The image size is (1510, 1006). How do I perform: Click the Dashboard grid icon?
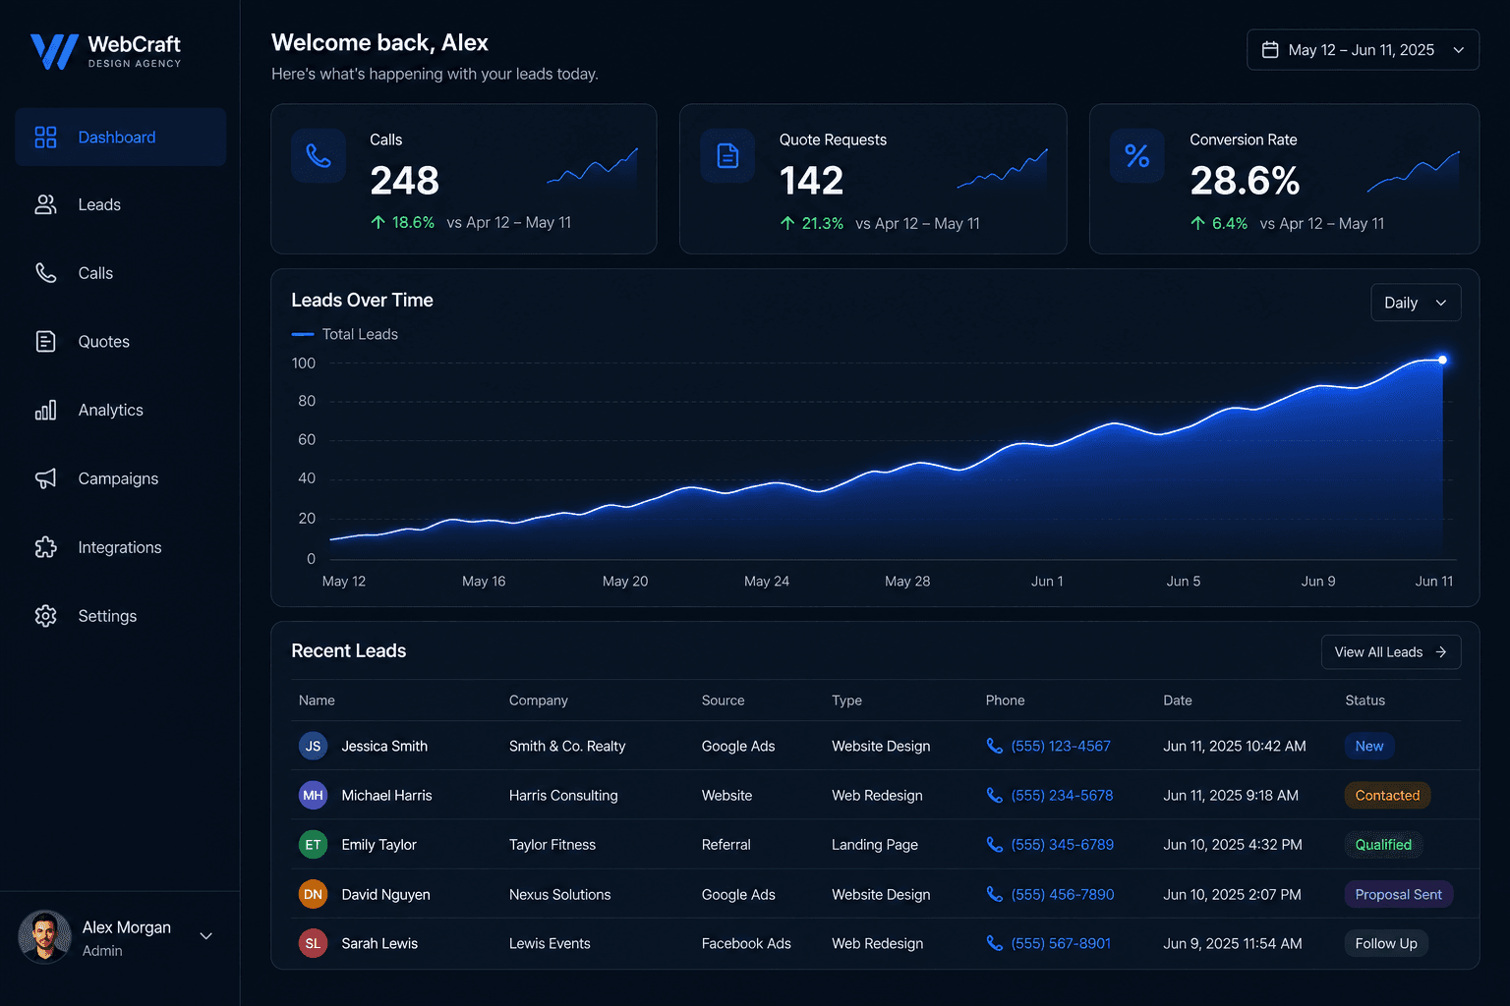(x=45, y=138)
